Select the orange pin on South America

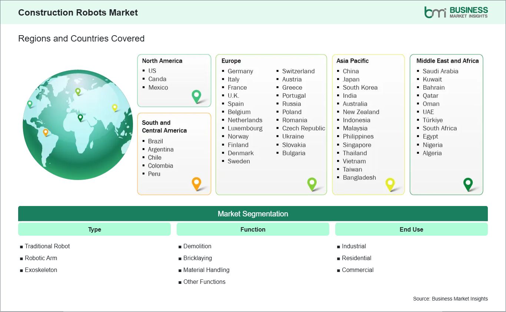pyautogui.click(x=46, y=132)
